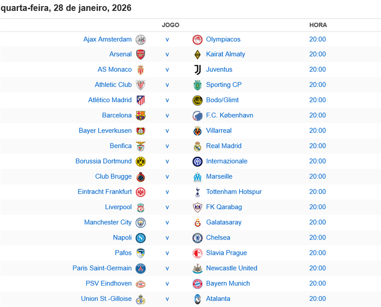
Task: Open the Newcastle United team page
Action: pyautogui.click(x=231, y=268)
